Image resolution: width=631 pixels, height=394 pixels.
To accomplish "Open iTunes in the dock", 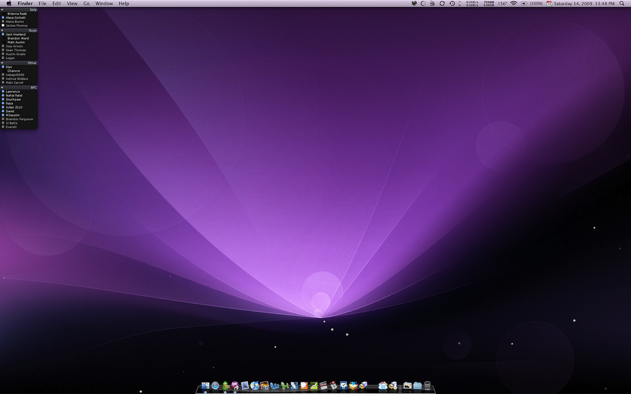I will click(254, 385).
